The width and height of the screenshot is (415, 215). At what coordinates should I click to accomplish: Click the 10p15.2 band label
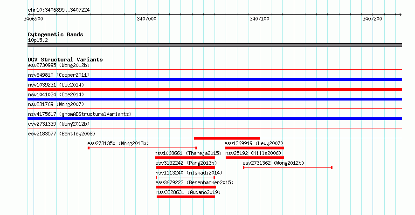point(38,40)
